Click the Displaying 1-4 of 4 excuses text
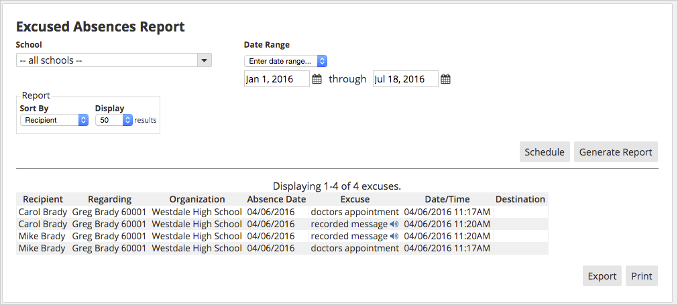678x305 pixels. click(337, 186)
